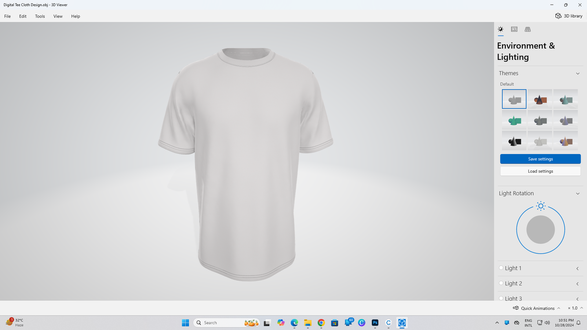Expand the Light 3 settings

pos(577,299)
